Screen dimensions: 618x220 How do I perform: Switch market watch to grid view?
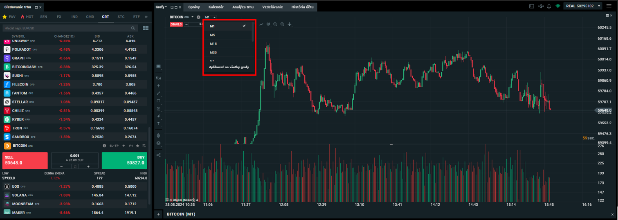146,28
